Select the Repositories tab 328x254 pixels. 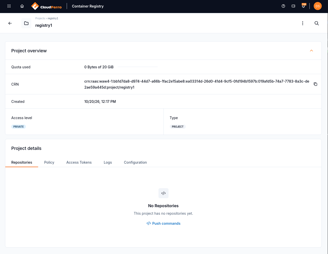coord(22,162)
